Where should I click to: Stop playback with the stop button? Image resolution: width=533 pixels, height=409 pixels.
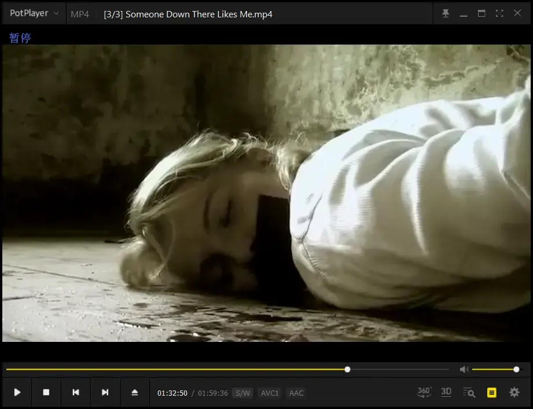coord(46,392)
